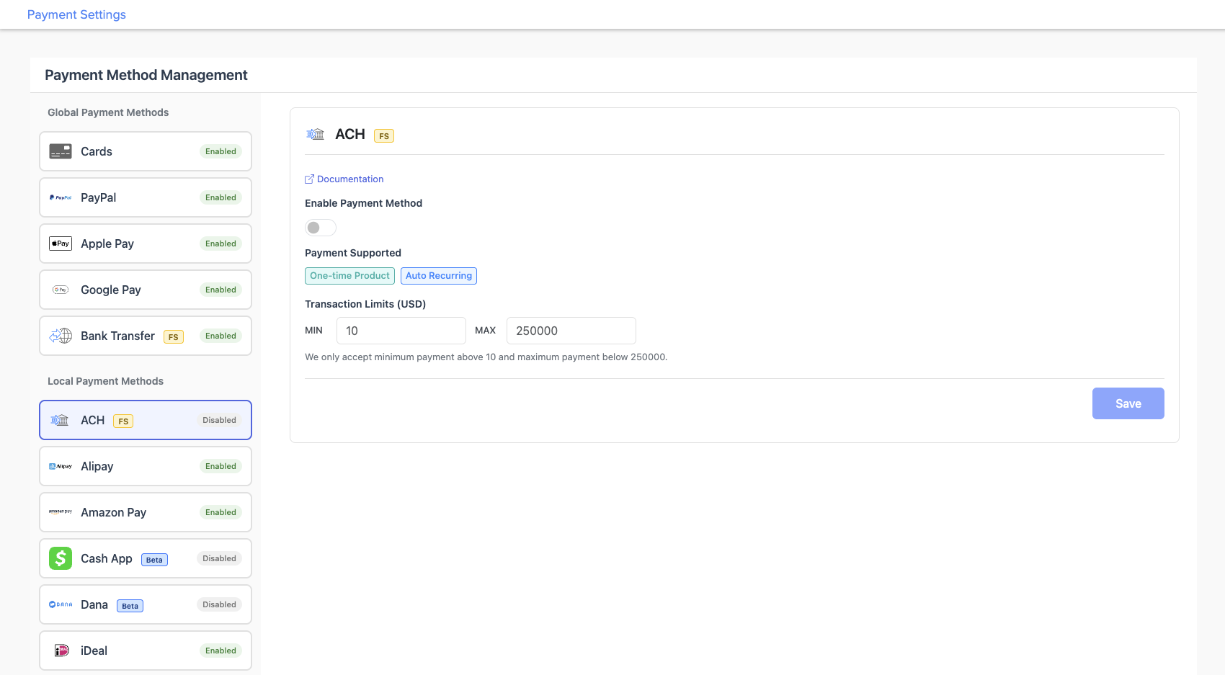The height and width of the screenshot is (675, 1225).
Task: Click the Enabled status badge on Amazon Pay
Action: coord(220,512)
